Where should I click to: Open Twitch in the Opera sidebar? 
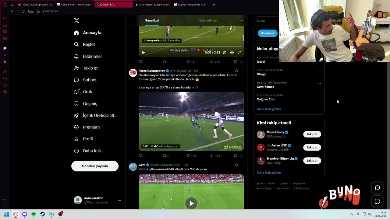5,48
